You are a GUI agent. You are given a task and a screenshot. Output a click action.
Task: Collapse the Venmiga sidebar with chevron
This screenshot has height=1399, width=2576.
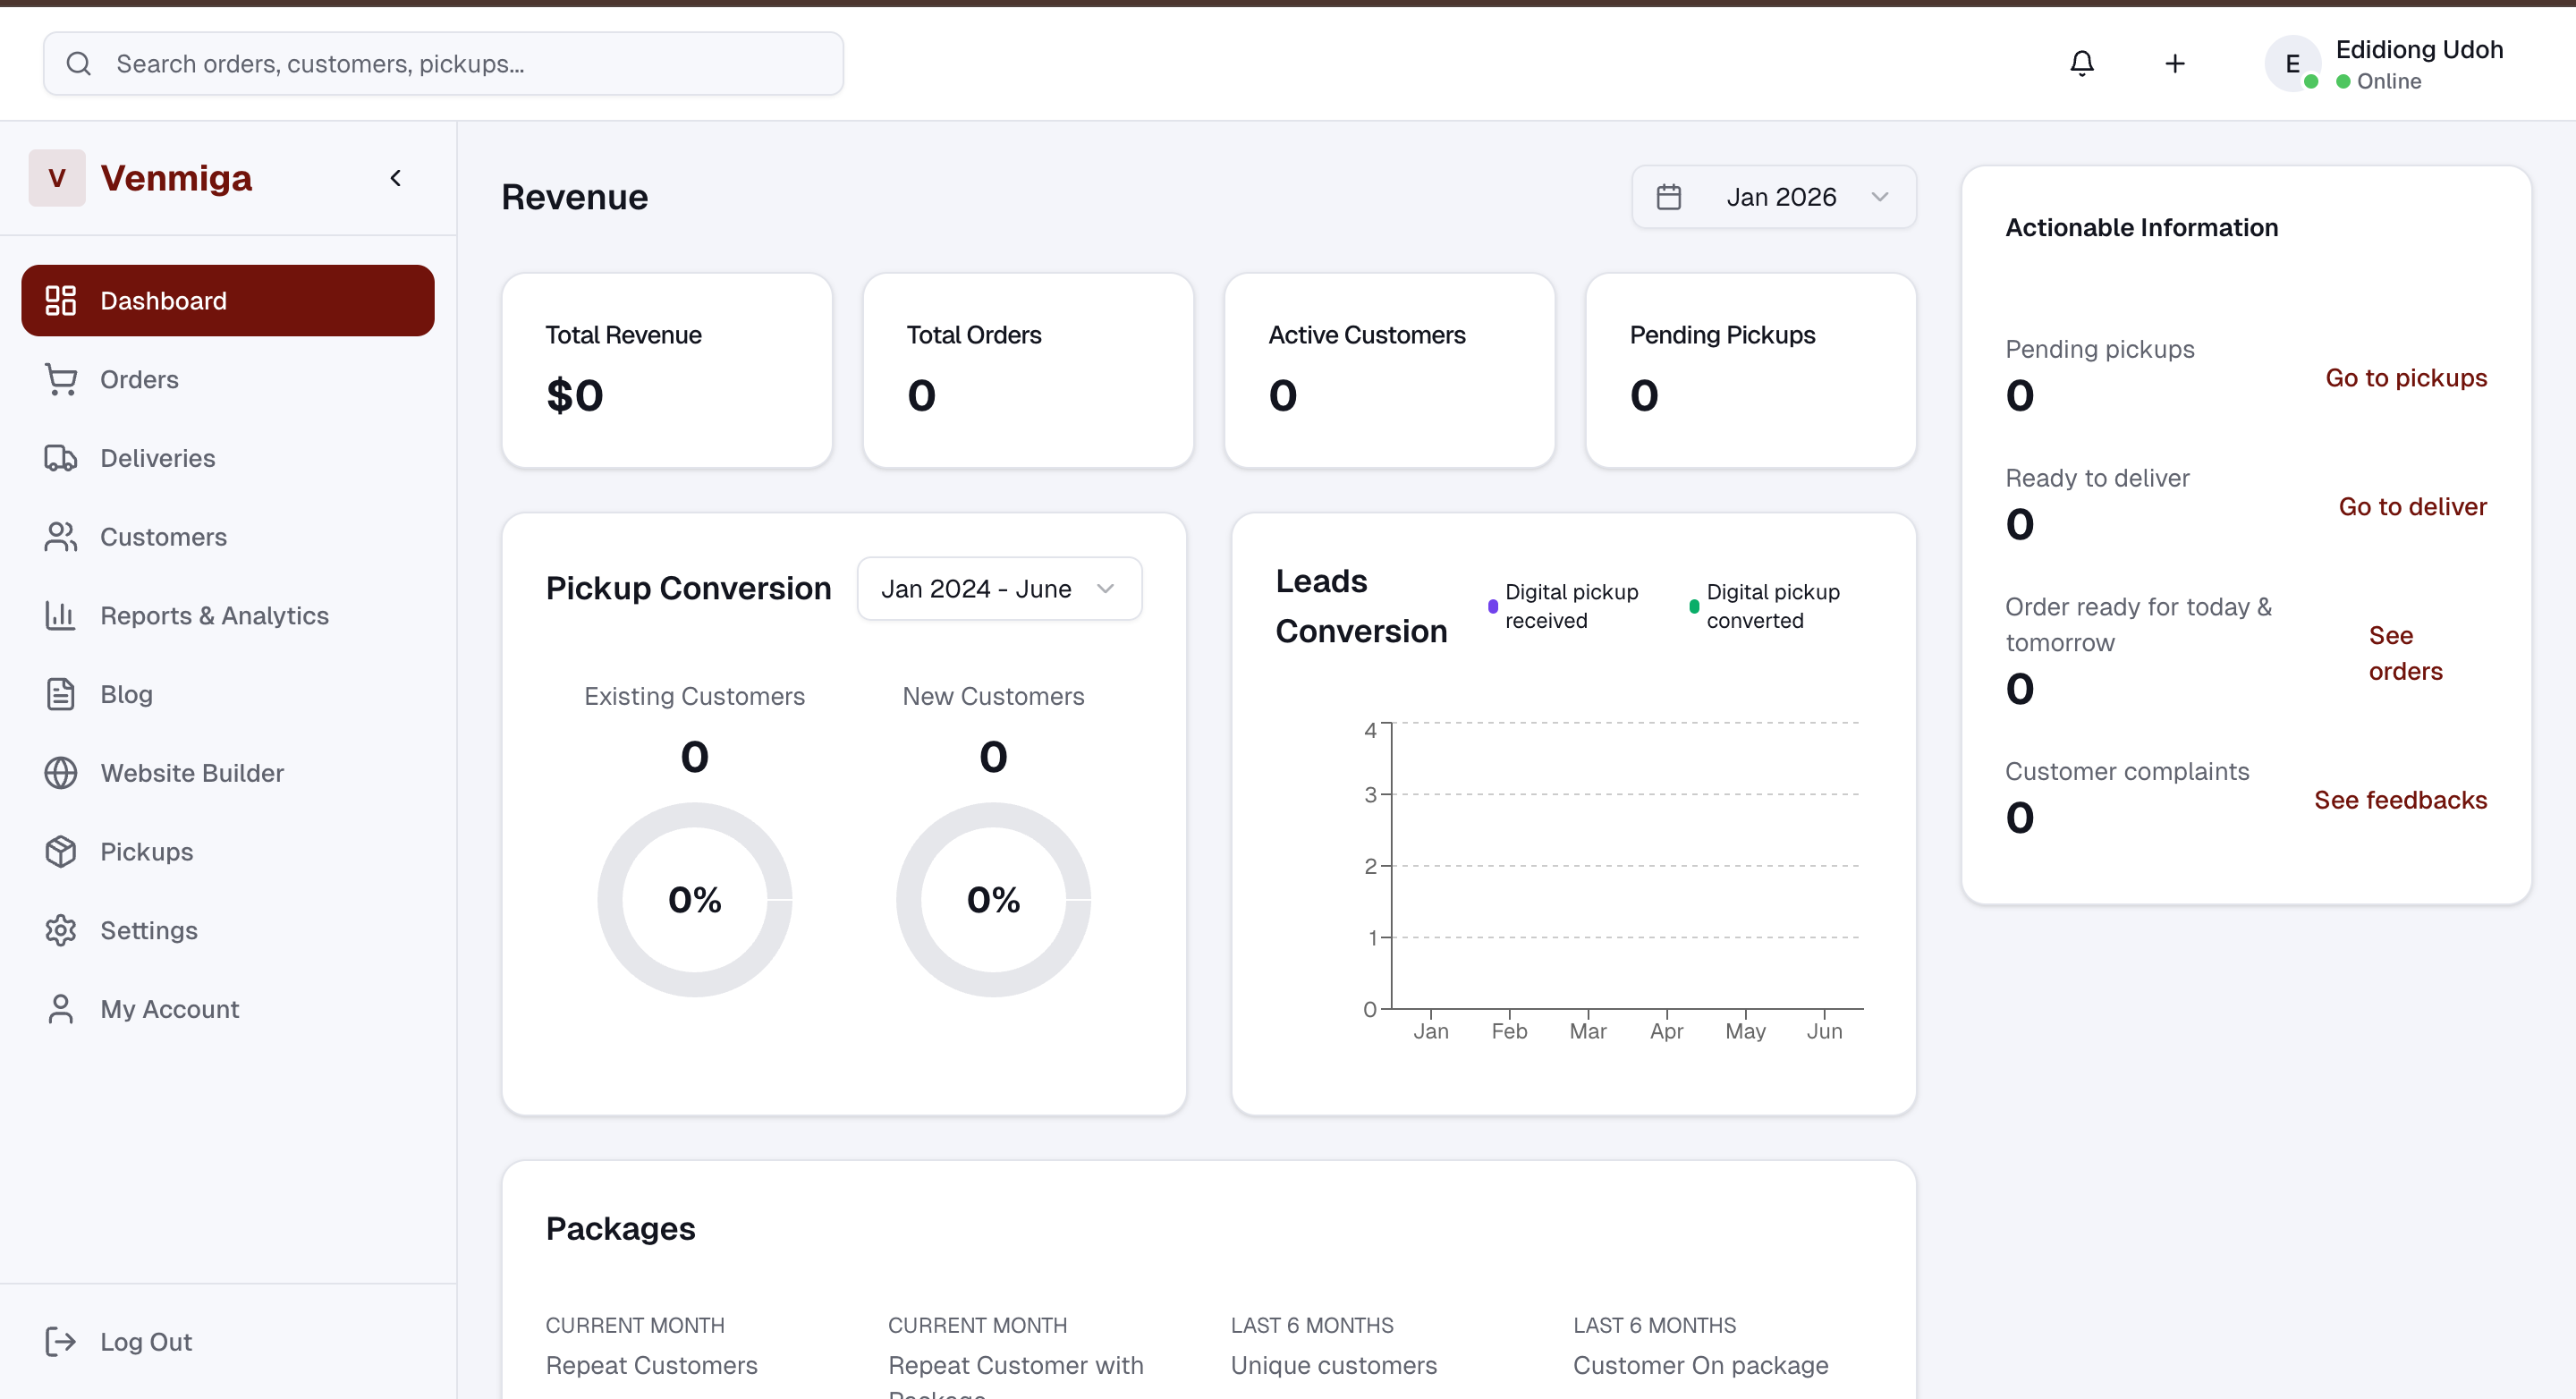coord(396,178)
